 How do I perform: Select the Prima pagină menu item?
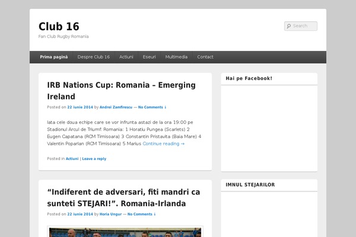click(54, 57)
